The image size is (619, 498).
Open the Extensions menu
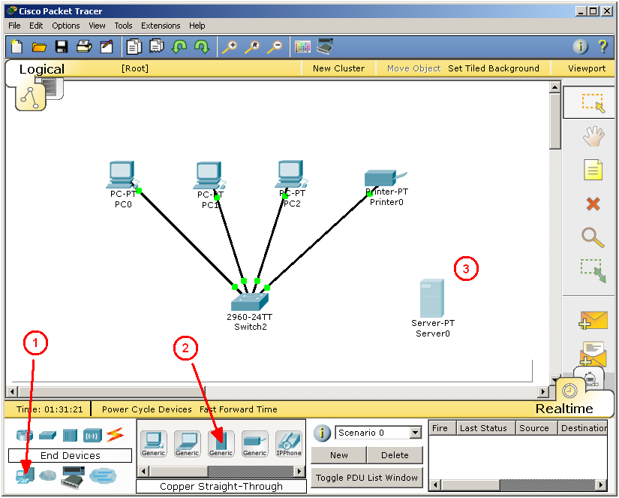(x=161, y=26)
